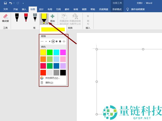
Task: Click 删除(D) to delete the pen
Action: [x=49, y=83]
